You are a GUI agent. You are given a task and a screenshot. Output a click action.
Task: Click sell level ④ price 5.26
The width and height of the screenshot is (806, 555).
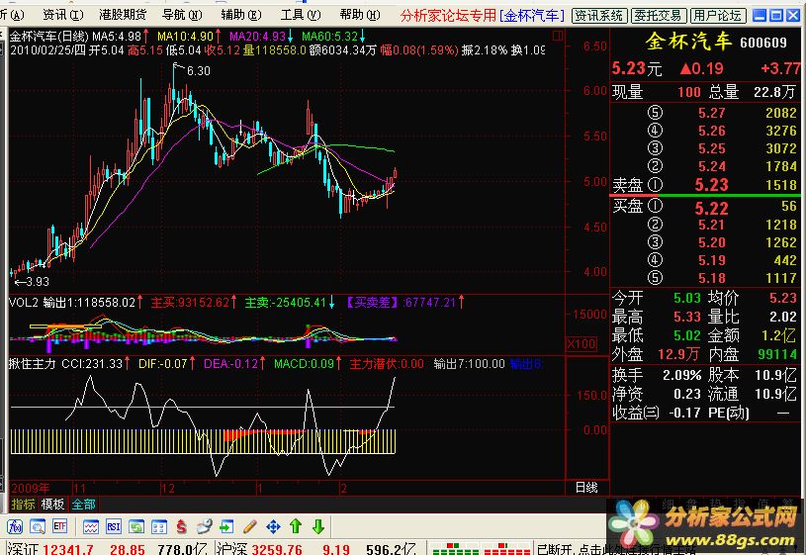tap(711, 131)
